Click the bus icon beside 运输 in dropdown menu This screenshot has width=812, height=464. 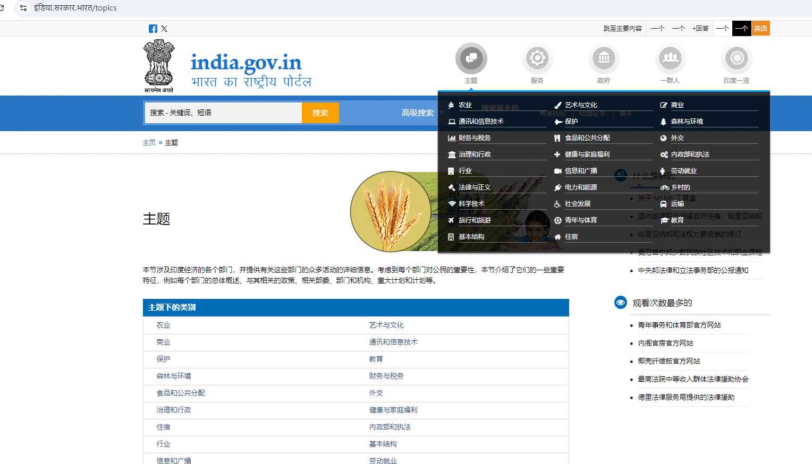point(663,204)
